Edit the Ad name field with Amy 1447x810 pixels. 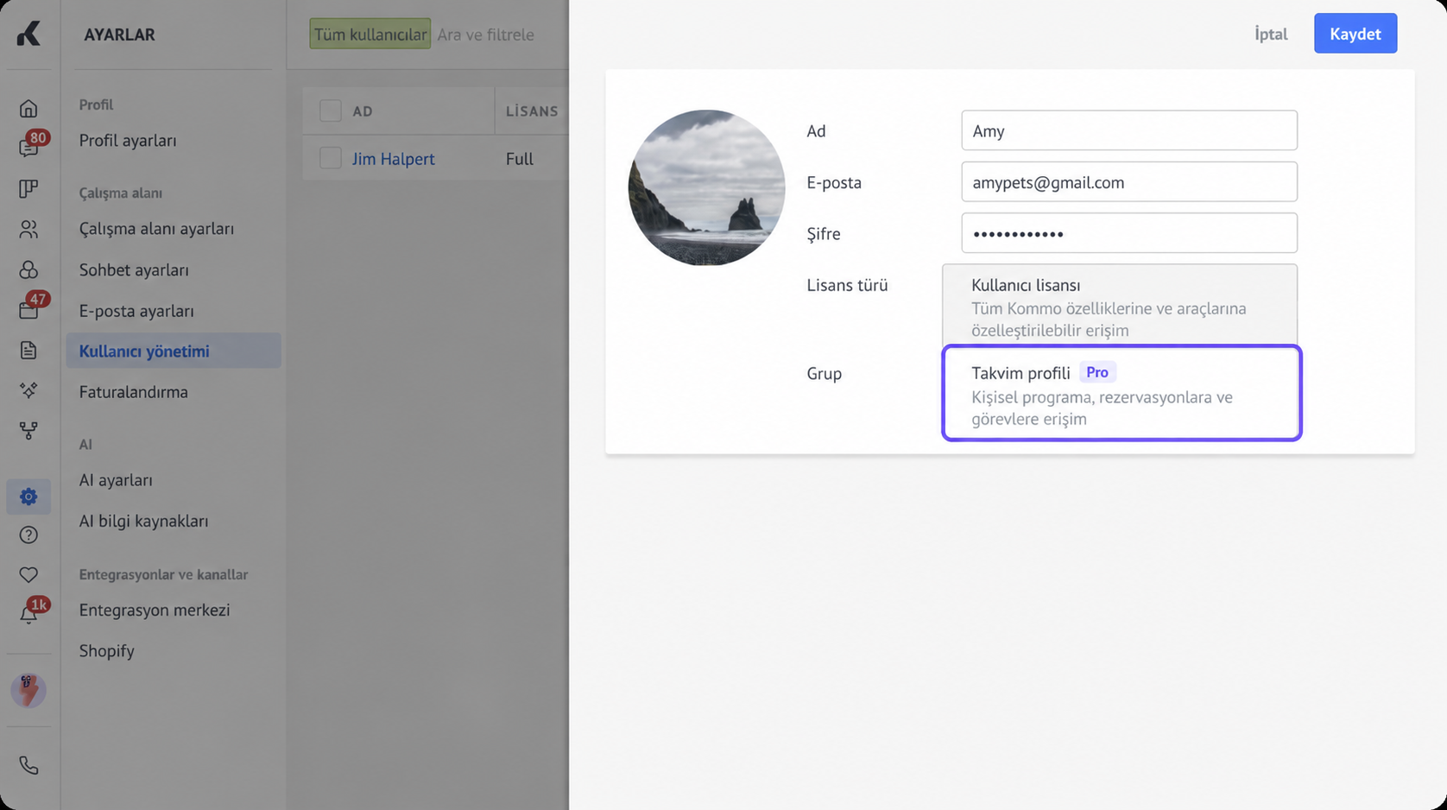point(1129,130)
